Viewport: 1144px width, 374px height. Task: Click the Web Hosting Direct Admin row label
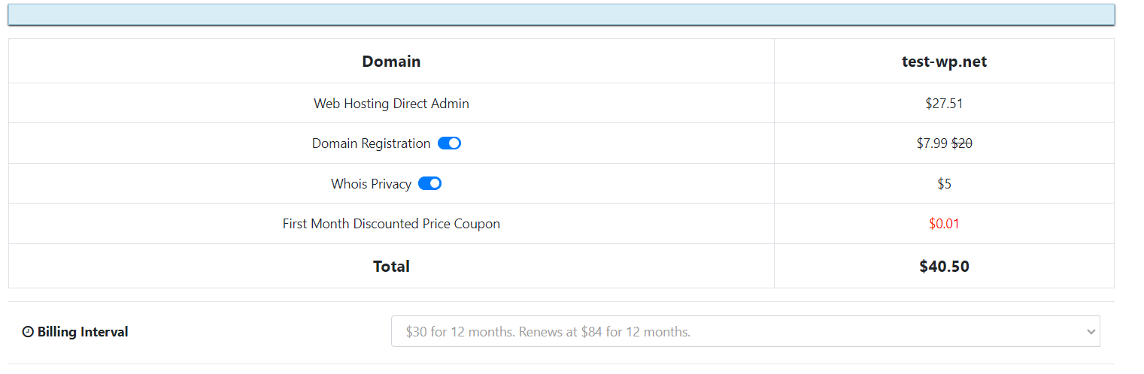391,104
